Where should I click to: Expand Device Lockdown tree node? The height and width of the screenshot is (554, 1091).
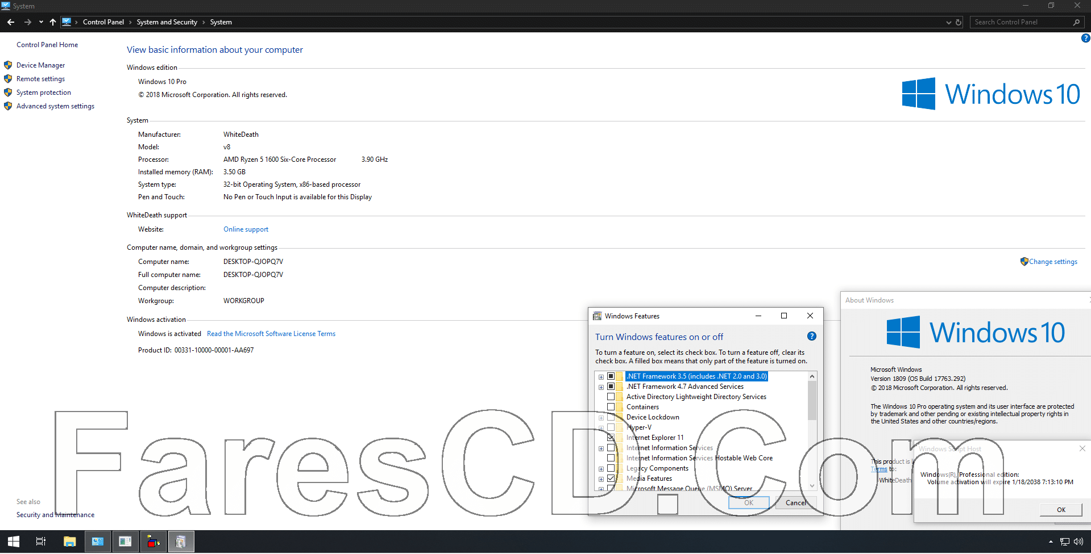(601, 418)
